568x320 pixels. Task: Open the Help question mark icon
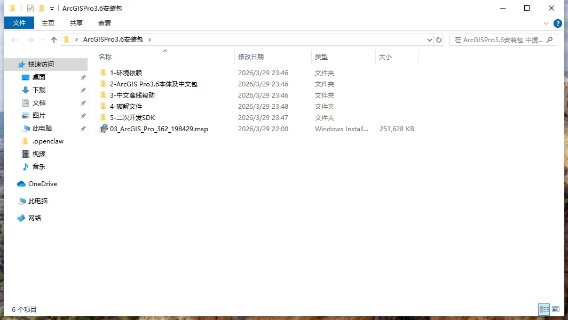tap(557, 23)
